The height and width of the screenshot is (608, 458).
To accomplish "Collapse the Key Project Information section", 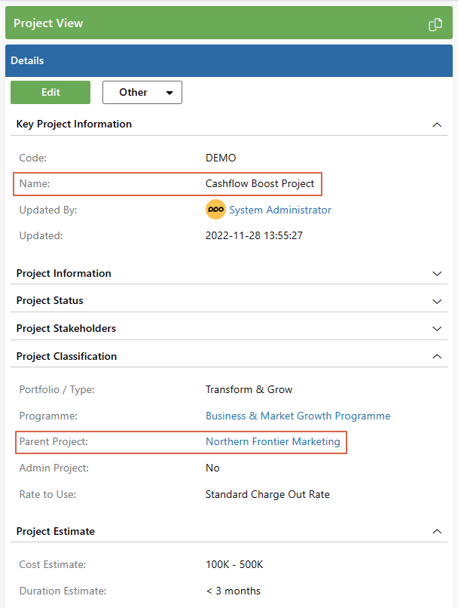I will pos(437,124).
